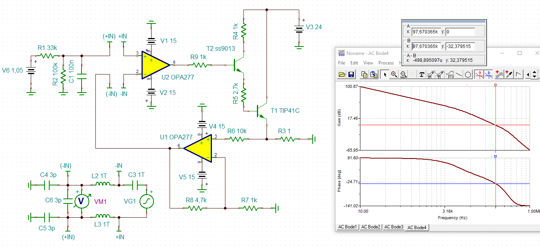Screen dimensions: 540x248
Task: Toggle cursor B on the diagram
Action: point(488,74)
